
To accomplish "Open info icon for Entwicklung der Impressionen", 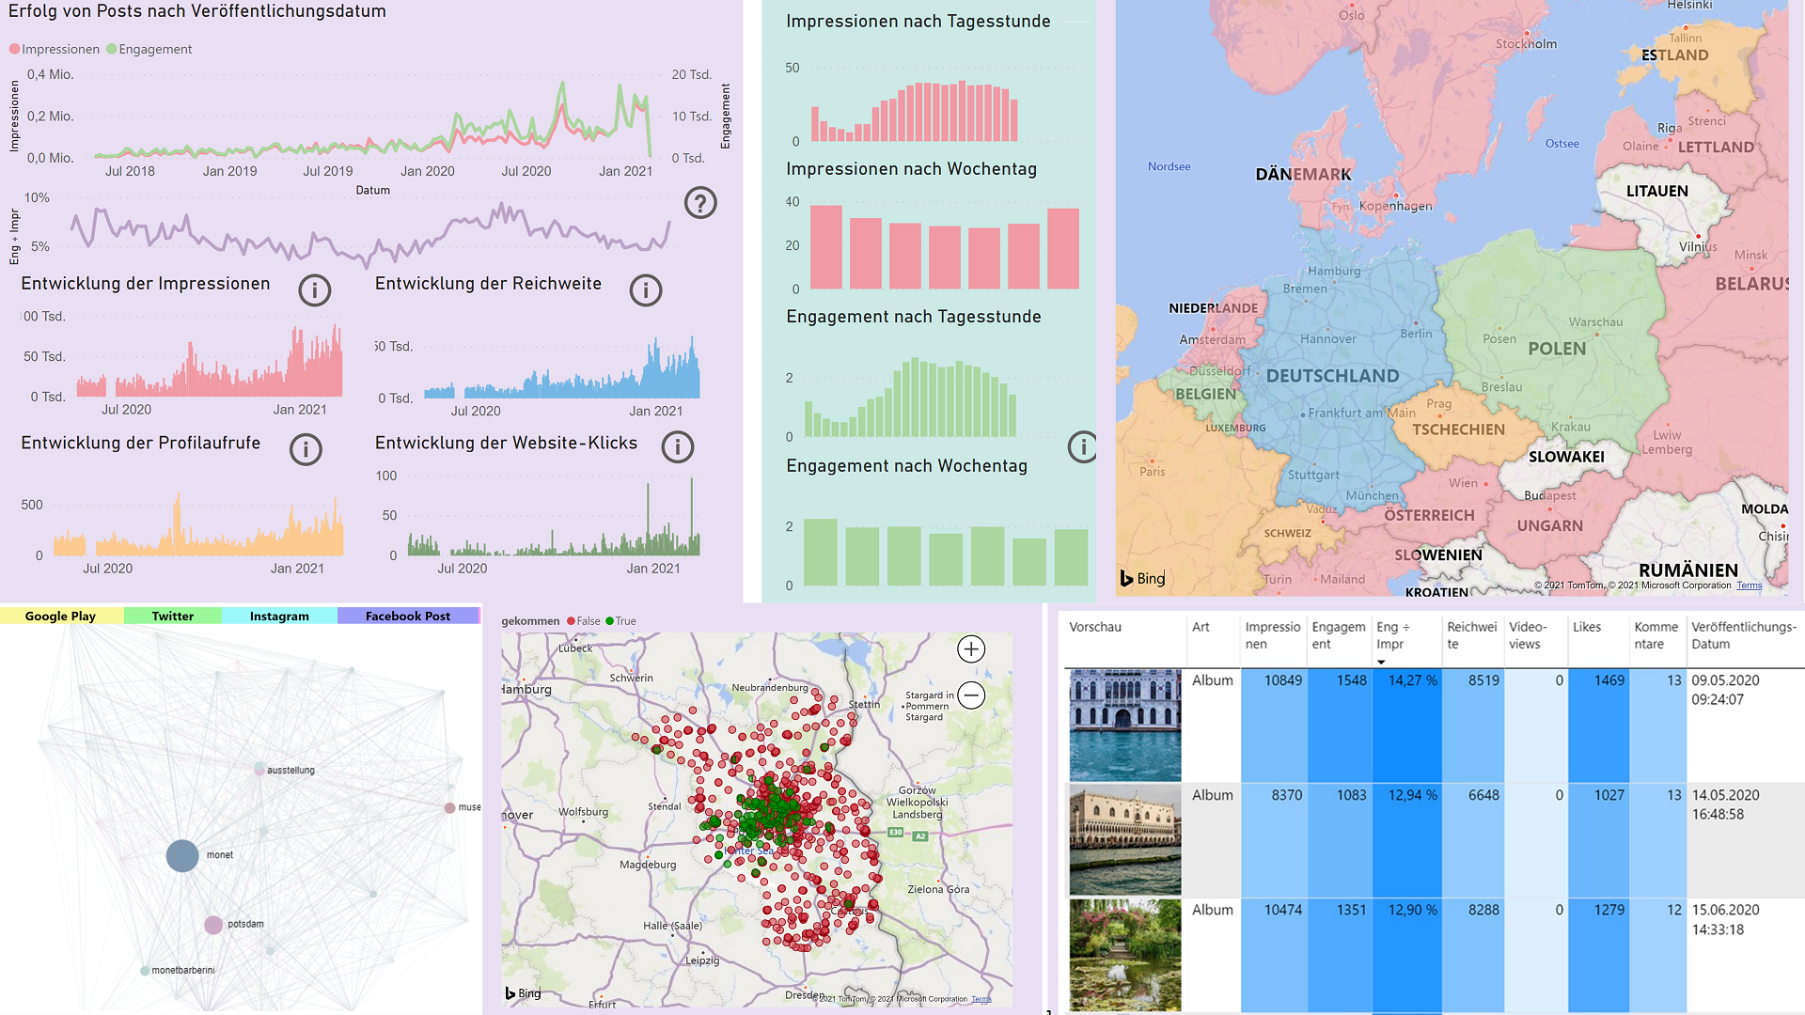I will [315, 290].
